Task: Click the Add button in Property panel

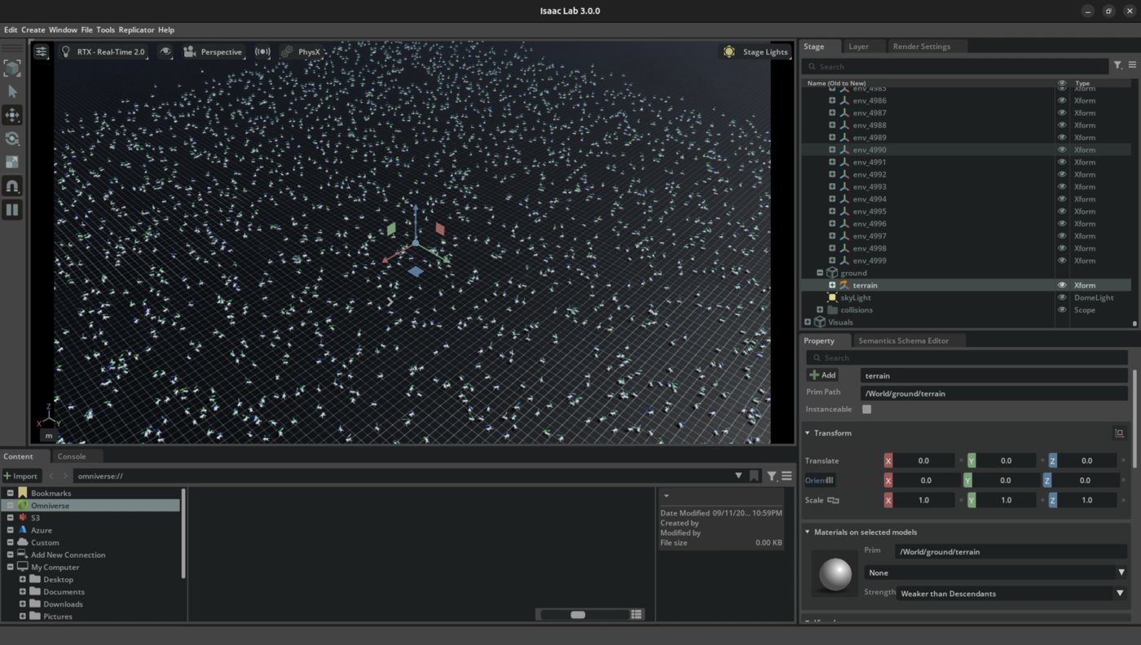Action: click(x=822, y=375)
